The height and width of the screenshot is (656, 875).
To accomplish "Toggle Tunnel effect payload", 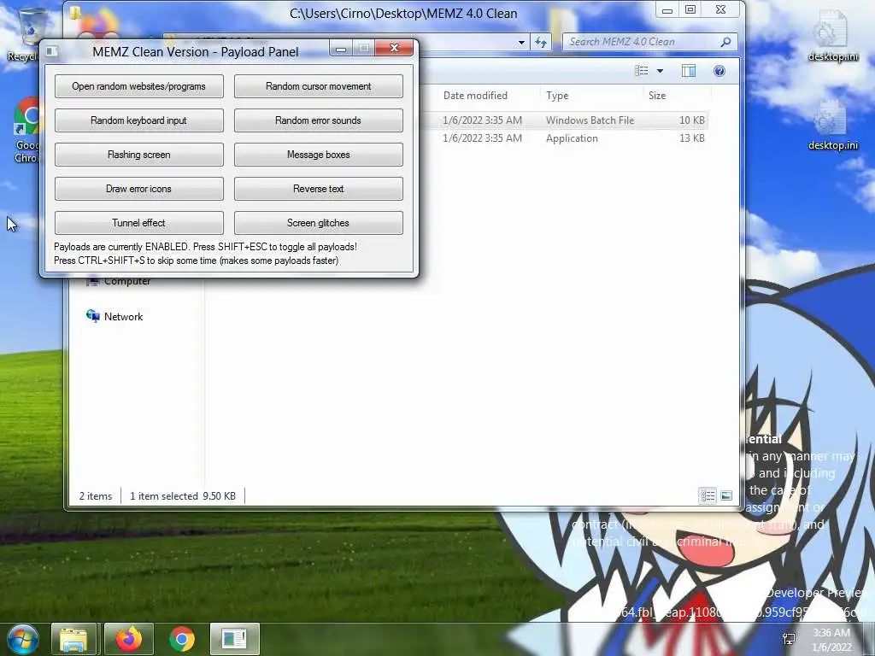I will (x=139, y=223).
